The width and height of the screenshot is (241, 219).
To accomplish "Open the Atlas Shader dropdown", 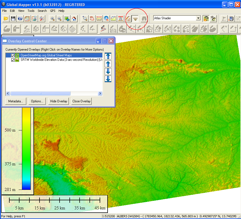I will 198,18.
